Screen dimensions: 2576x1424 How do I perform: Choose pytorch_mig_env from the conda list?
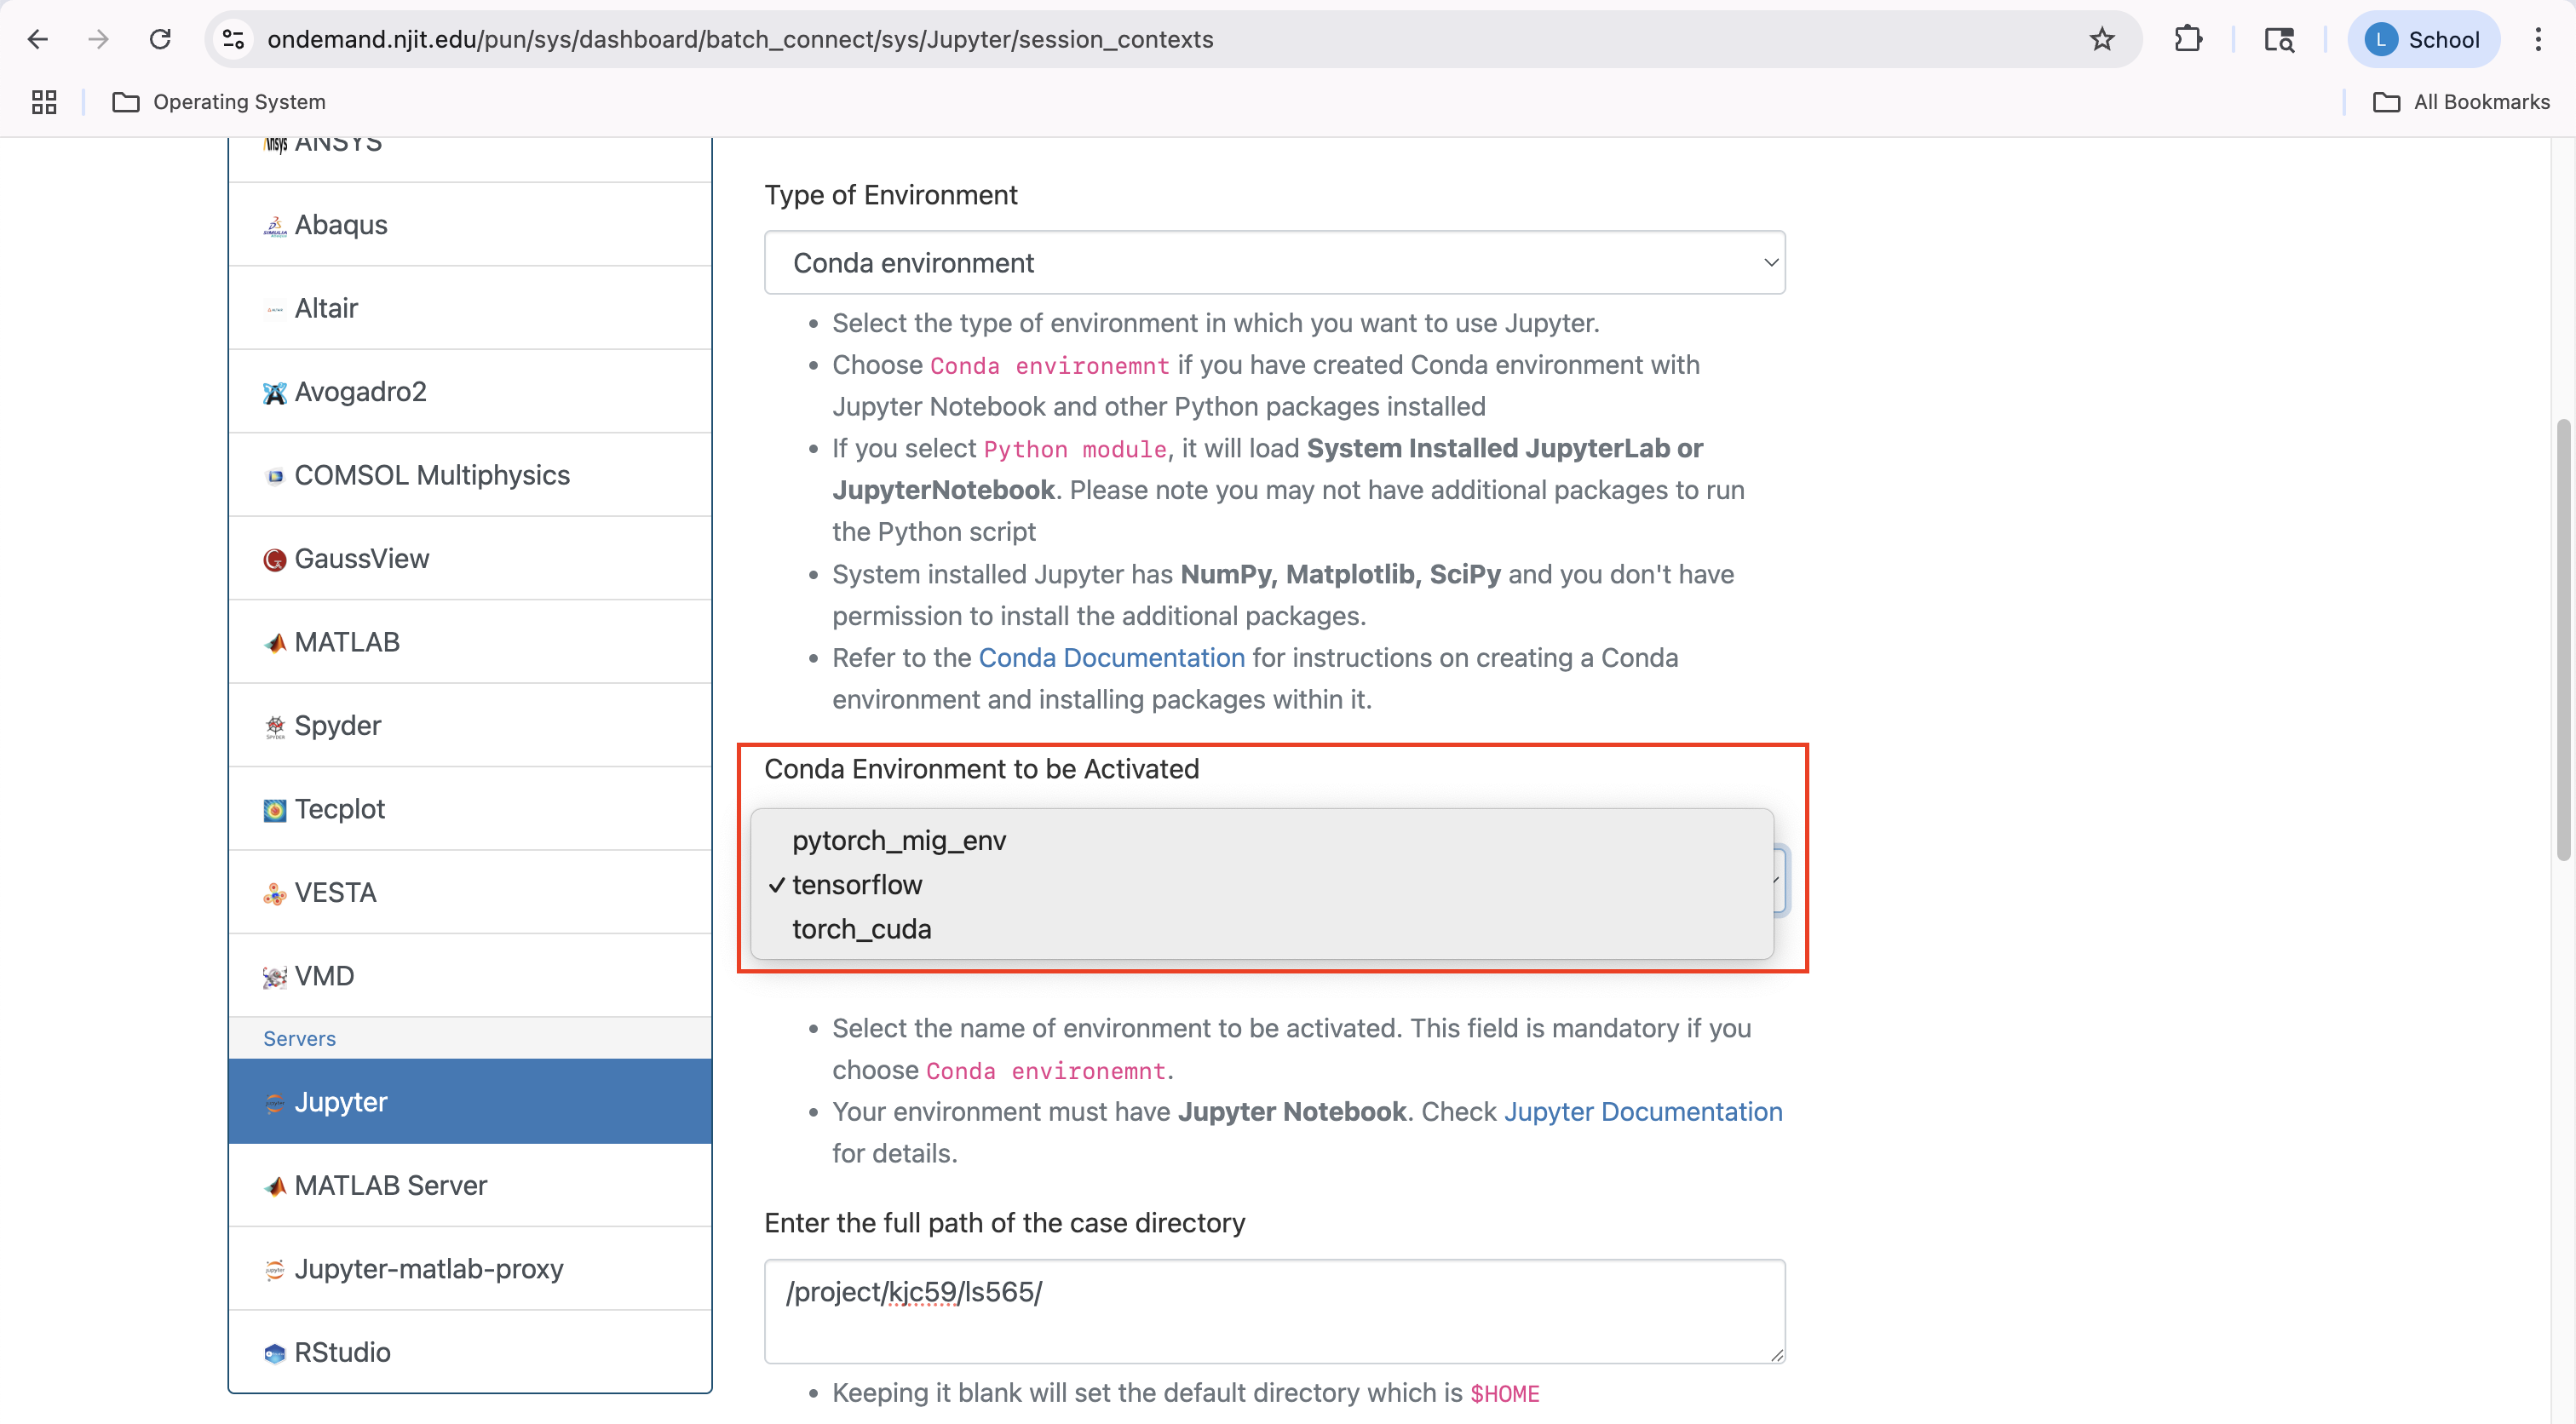pyautogui.click(x=1262, y=840)
